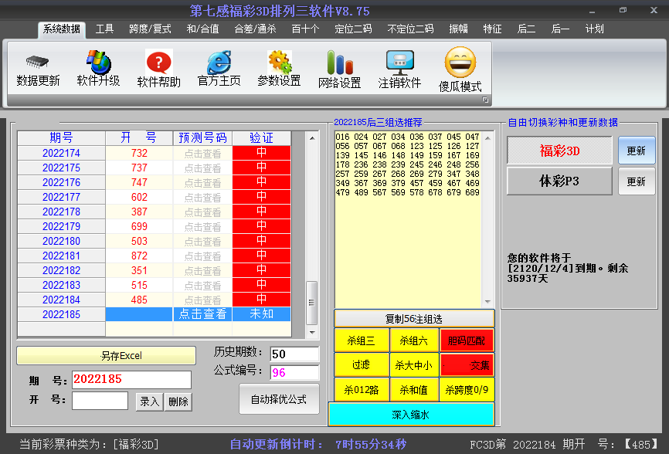Viewport: 669px width, 454px height.
Task: Select row 期号 2022177
Action: 62,198
